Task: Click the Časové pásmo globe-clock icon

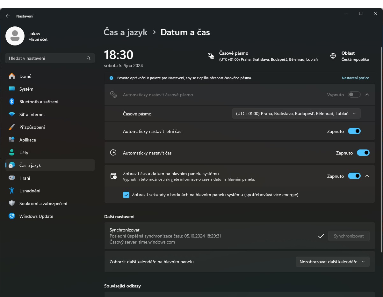Action: coord(211,56)
